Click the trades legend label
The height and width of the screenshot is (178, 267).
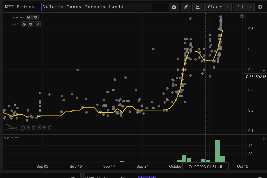17,17
